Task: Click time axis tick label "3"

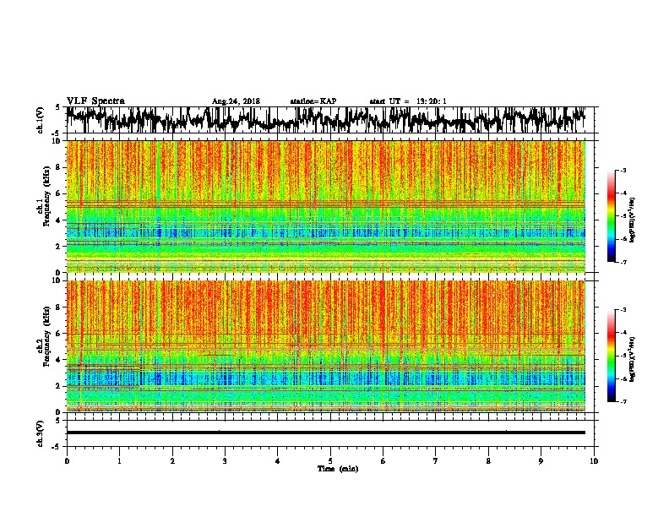Action: pyautogui.click(x=225, y=461)
